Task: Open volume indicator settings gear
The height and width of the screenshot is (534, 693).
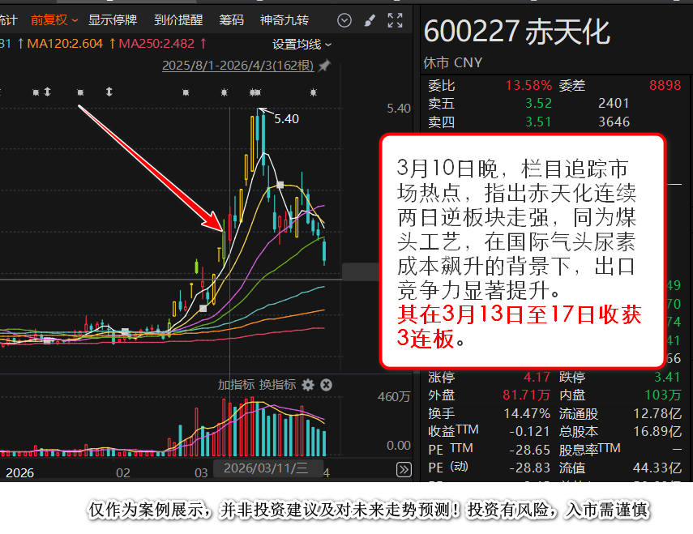Action: (x=308, y=385)
